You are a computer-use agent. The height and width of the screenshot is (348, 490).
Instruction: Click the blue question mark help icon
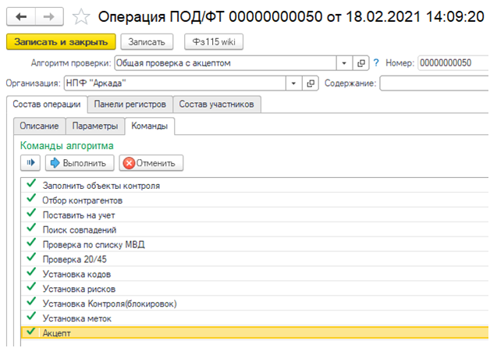376,63
